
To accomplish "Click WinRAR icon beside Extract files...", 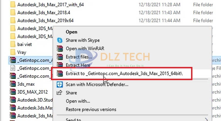I will point(60,57).
